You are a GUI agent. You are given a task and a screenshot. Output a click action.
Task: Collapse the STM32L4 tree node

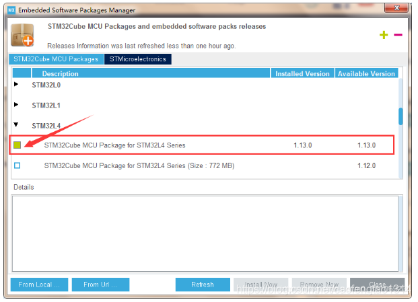pos(16,124)
